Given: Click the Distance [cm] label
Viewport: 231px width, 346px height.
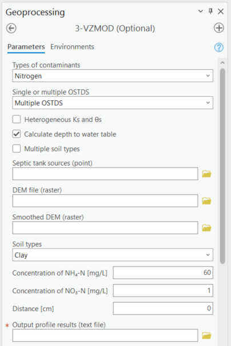Looking at the screenshot, I should [x=33, y=309].
